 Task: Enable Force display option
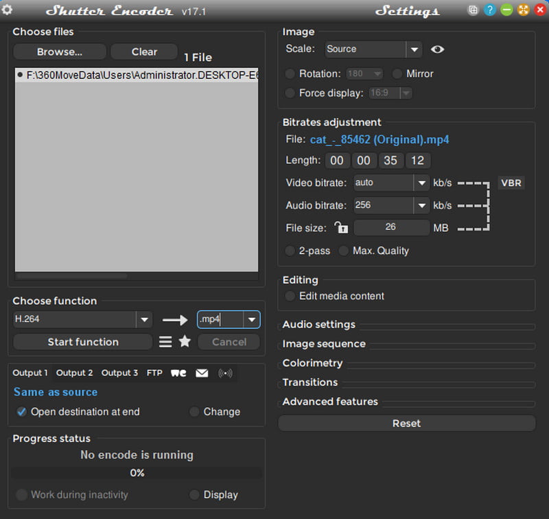(290, 93)
